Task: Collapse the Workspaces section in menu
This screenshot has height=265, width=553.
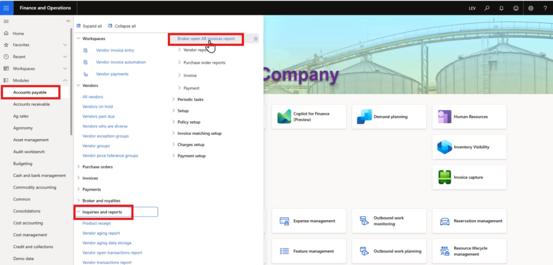Action: pos(78,38)
